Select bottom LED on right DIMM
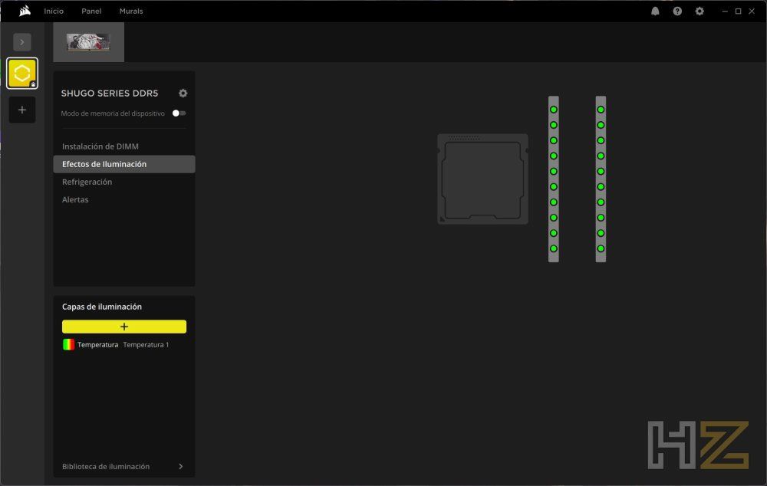Image resolution: width=767 pixels, height=486 pixels. coord(601,248)
